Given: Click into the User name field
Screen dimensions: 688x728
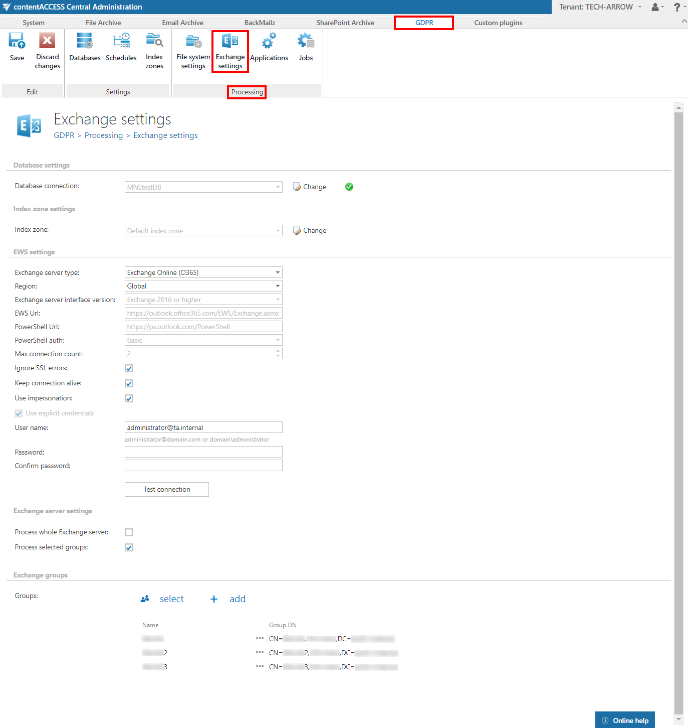Looking at the screenshot, I should click(203, 427).
